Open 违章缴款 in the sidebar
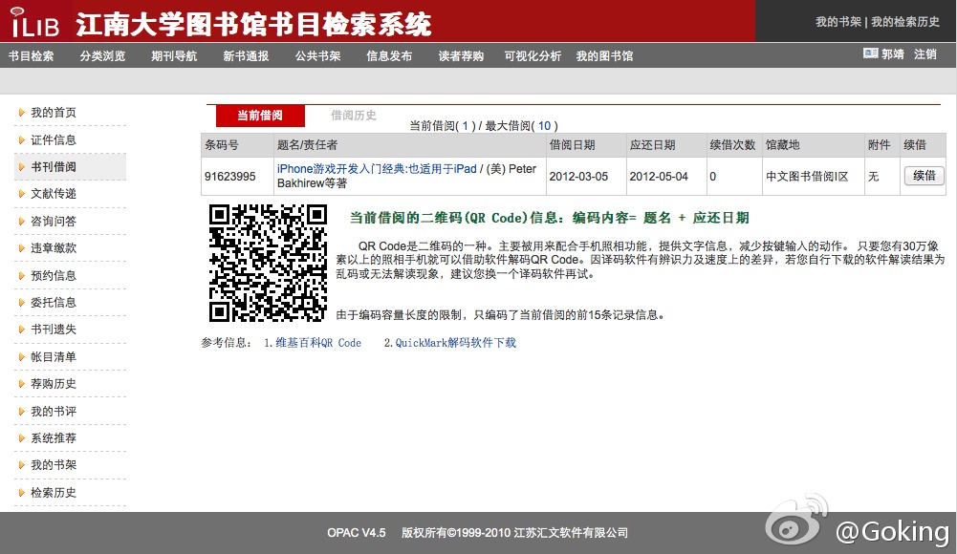 click(x=54, y=248)
